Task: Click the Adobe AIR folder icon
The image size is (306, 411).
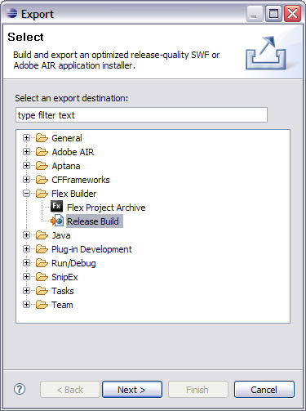Action: tap(42, 152)
